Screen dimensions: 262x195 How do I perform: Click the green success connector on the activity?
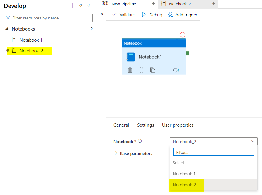(188, 53)
